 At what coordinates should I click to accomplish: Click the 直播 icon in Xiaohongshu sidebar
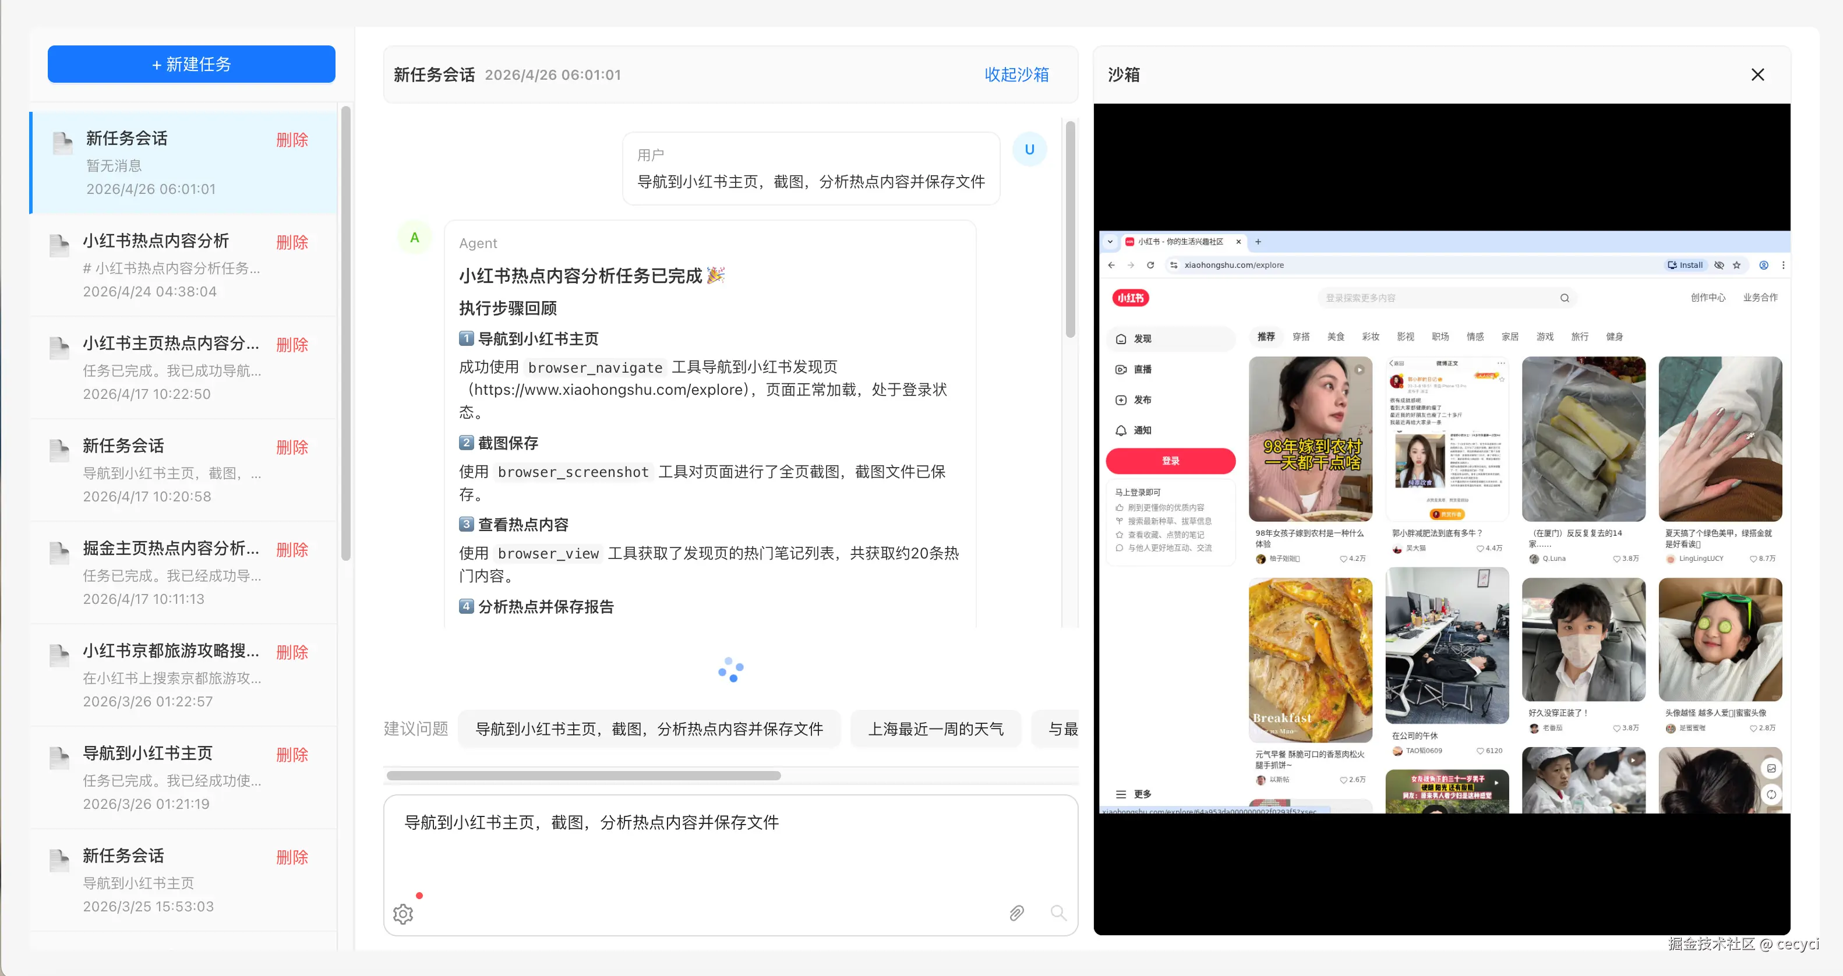click(1121, 370)
